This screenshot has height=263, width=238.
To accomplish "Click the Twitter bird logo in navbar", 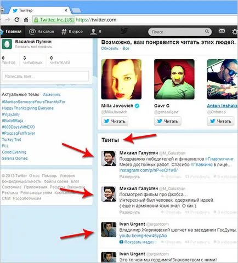I will [x=124, y=31].
